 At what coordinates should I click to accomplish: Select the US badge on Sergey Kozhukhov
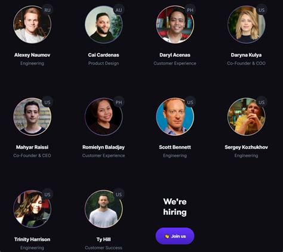(x=262, y=102)
